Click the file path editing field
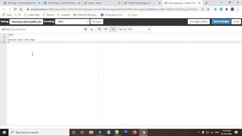The width and height of the screenshot is (242, 136). coord(26,22)
